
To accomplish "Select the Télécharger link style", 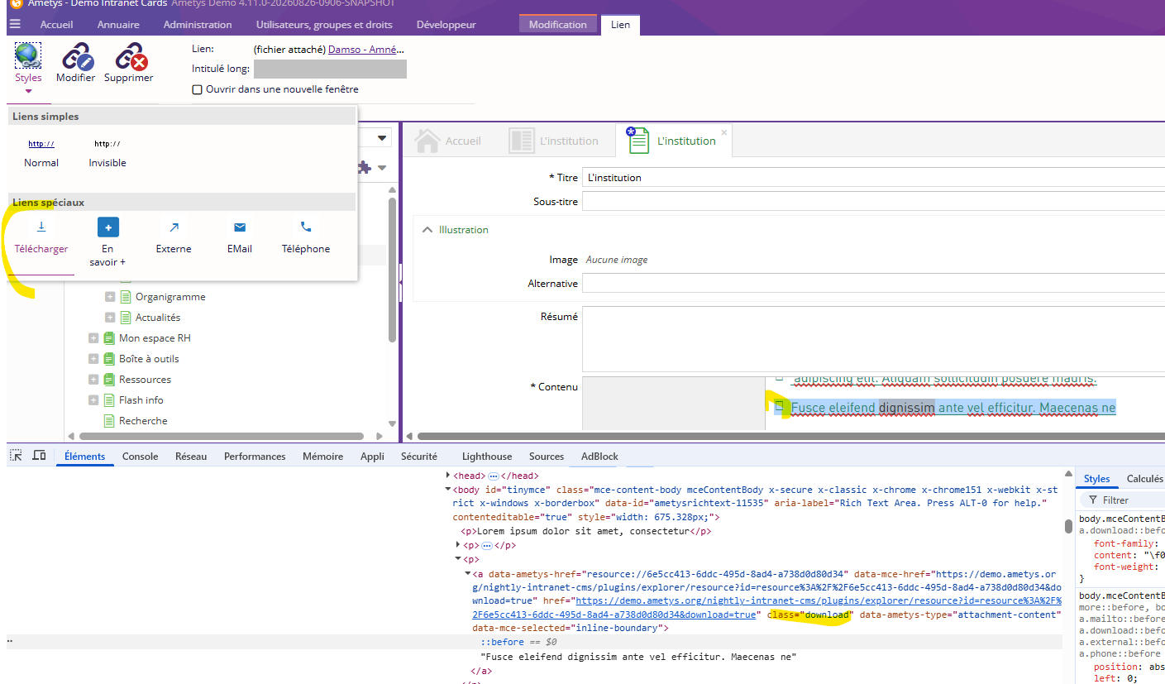I will coord(41,237).
